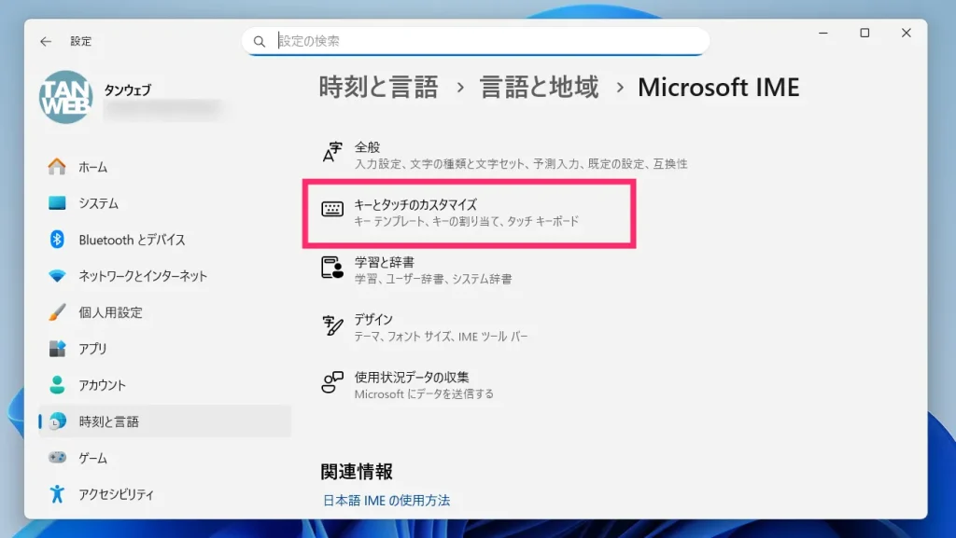Click the ネットワークとインターネット wifi icon
Screen dimensions: 956x538
point(57,276)
